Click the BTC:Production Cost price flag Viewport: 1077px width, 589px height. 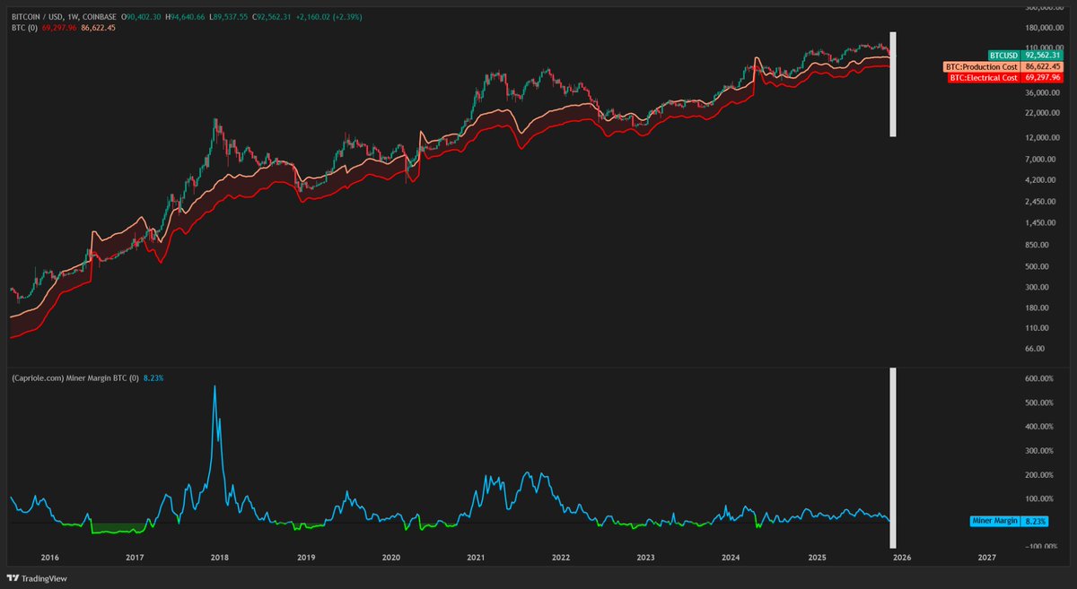(x=983, y=66)
